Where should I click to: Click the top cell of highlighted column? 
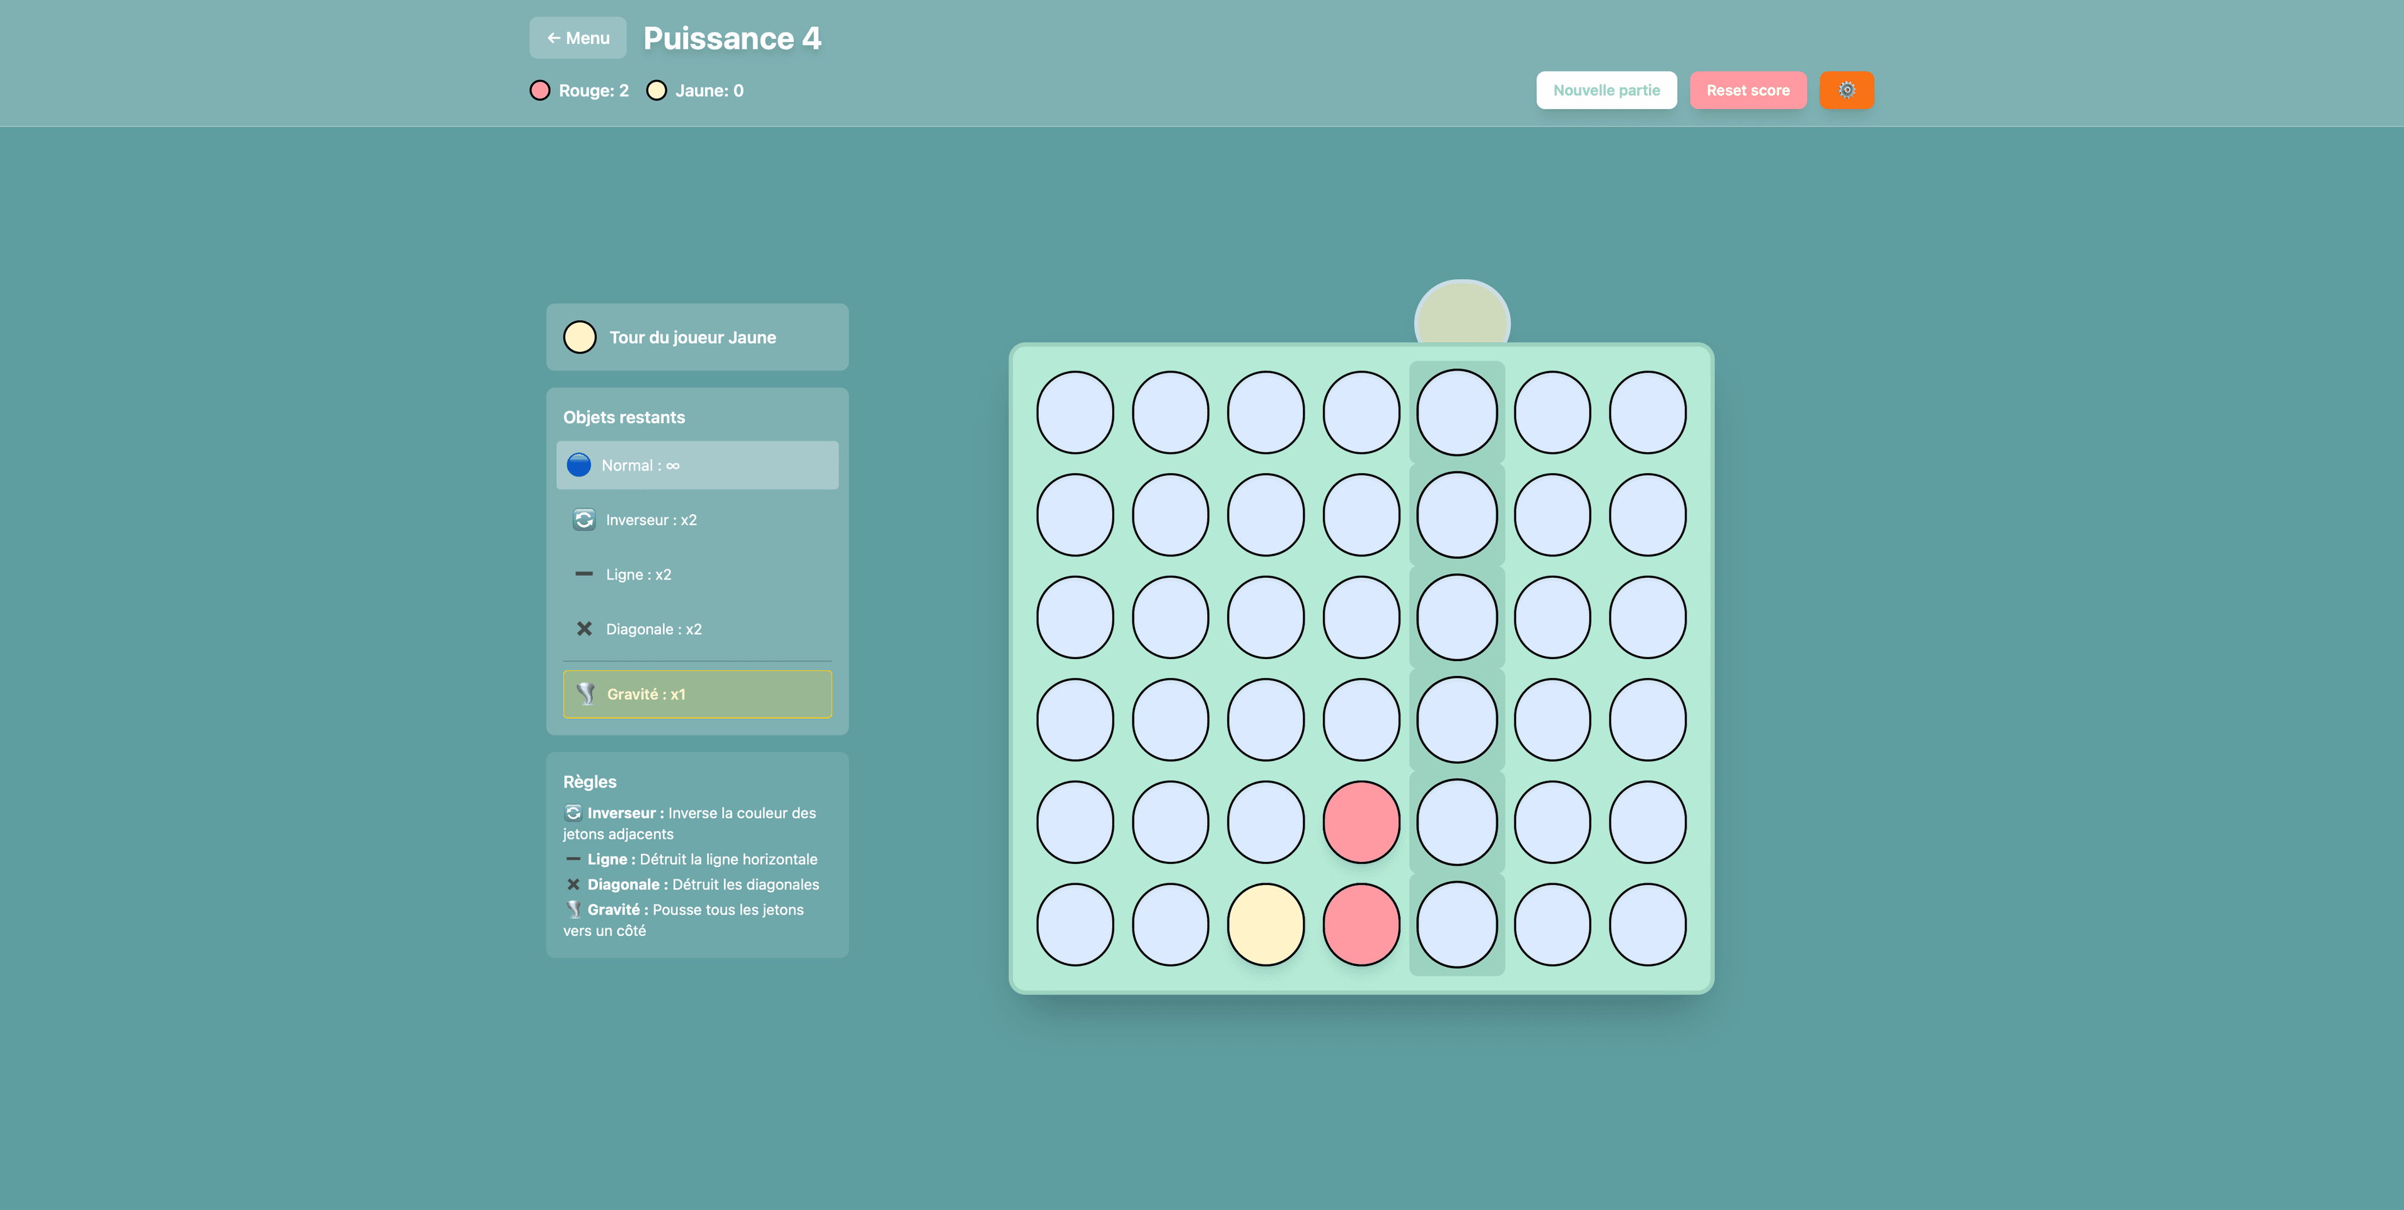1457,413
